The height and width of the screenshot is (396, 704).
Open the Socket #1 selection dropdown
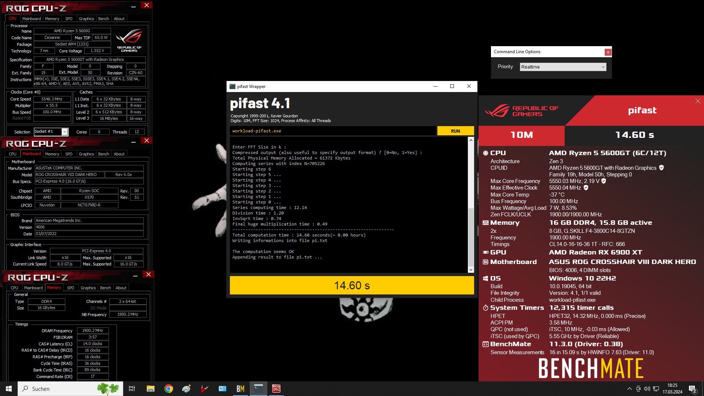coord(51,132)
